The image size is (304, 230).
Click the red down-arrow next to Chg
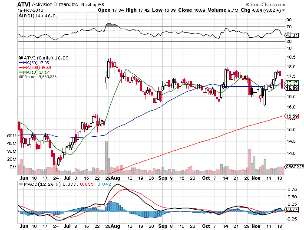tap(283, 10)
